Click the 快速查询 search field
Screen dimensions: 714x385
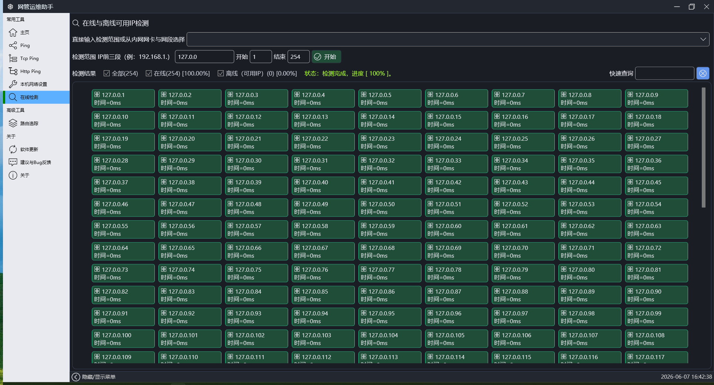665,73
